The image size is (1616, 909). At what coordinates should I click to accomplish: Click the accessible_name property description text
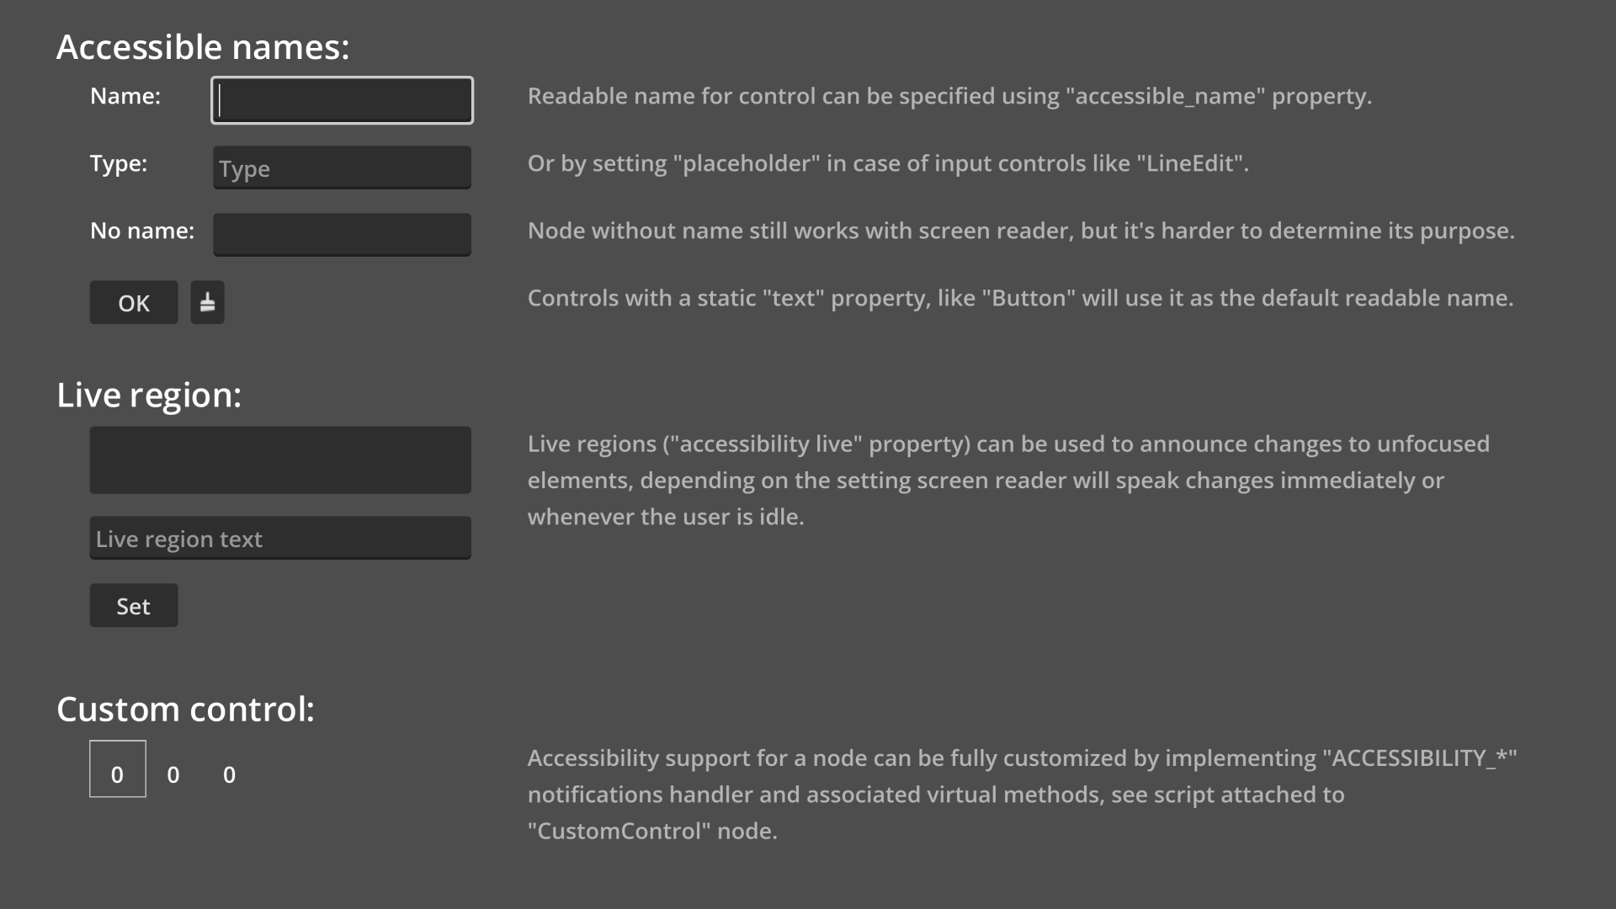click(x=949, y=96)
